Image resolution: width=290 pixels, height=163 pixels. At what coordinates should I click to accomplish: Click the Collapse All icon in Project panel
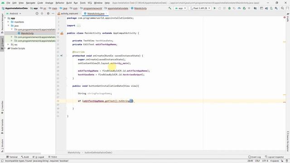coord(42,14)
